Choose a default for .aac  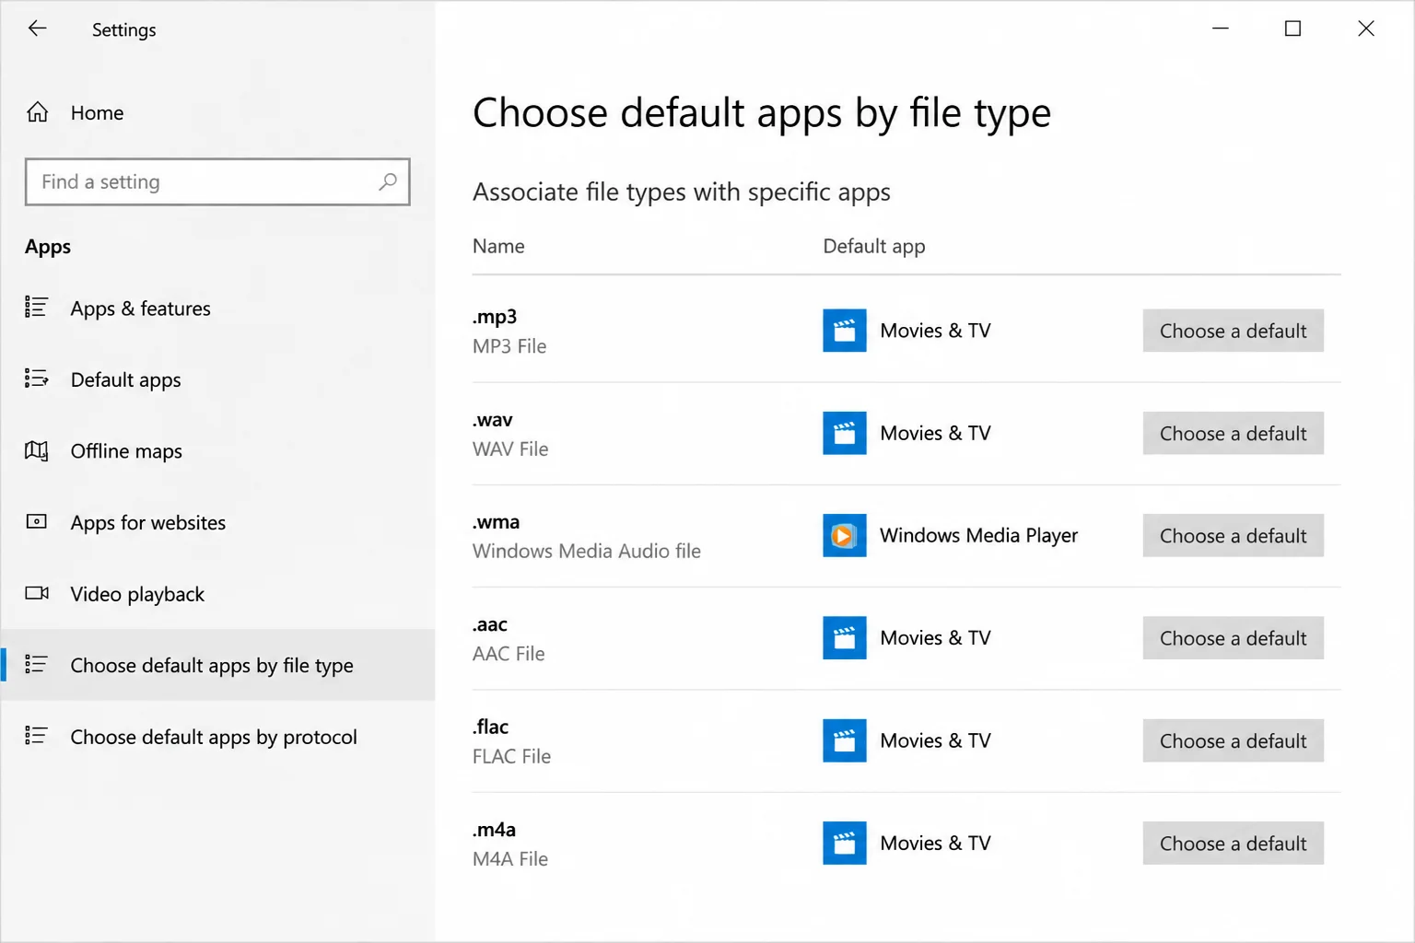point(1233,638)
